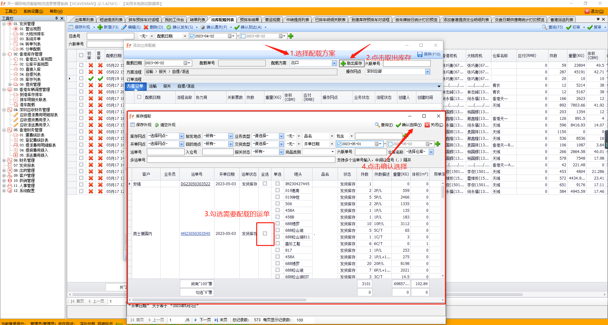
Task: Toggle the 2023-05-01 start date checkbox
Action: point(339,144)
